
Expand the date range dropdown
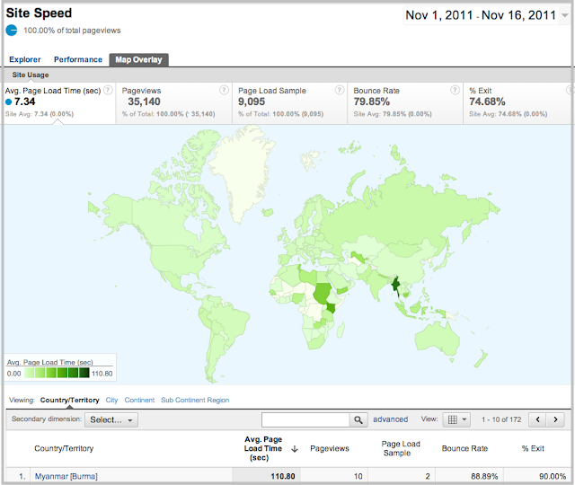(x=563, y=16)
